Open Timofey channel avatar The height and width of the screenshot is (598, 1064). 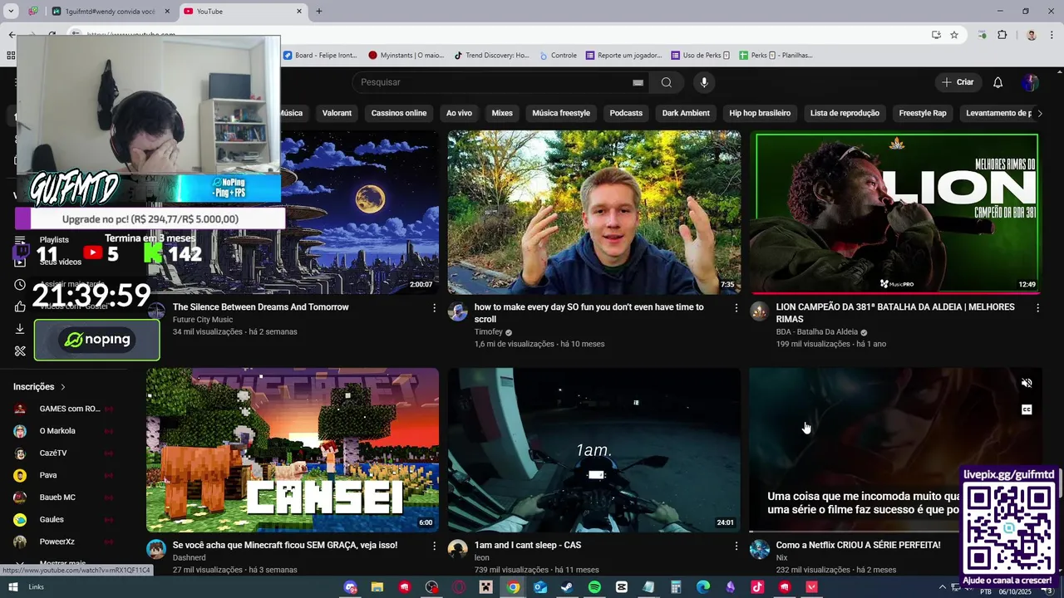pyautogui.click(x=458, y=311)
